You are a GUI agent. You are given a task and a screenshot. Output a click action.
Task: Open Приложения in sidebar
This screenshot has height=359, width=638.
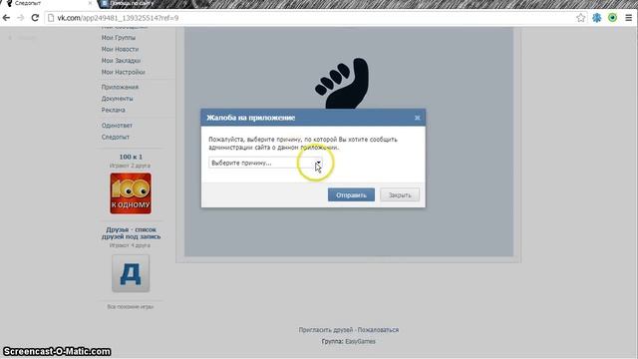(120, 87)
